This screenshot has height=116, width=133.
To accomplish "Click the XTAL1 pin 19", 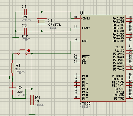I will [x=77, y=18].
